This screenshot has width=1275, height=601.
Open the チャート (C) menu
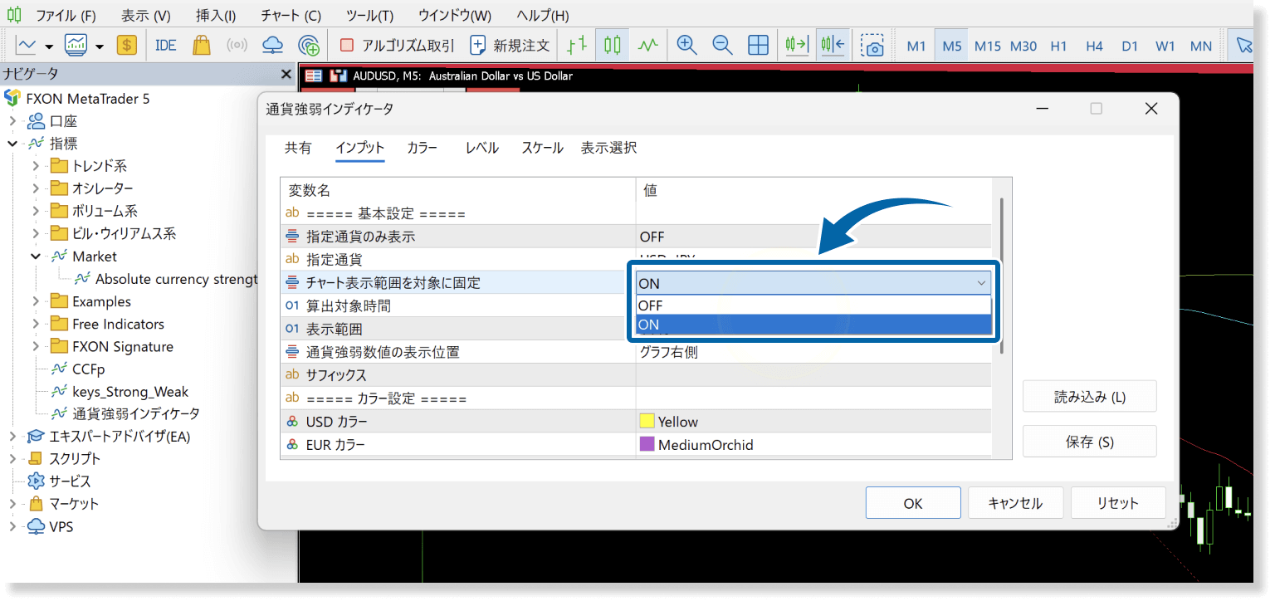[x=290, y=15]
